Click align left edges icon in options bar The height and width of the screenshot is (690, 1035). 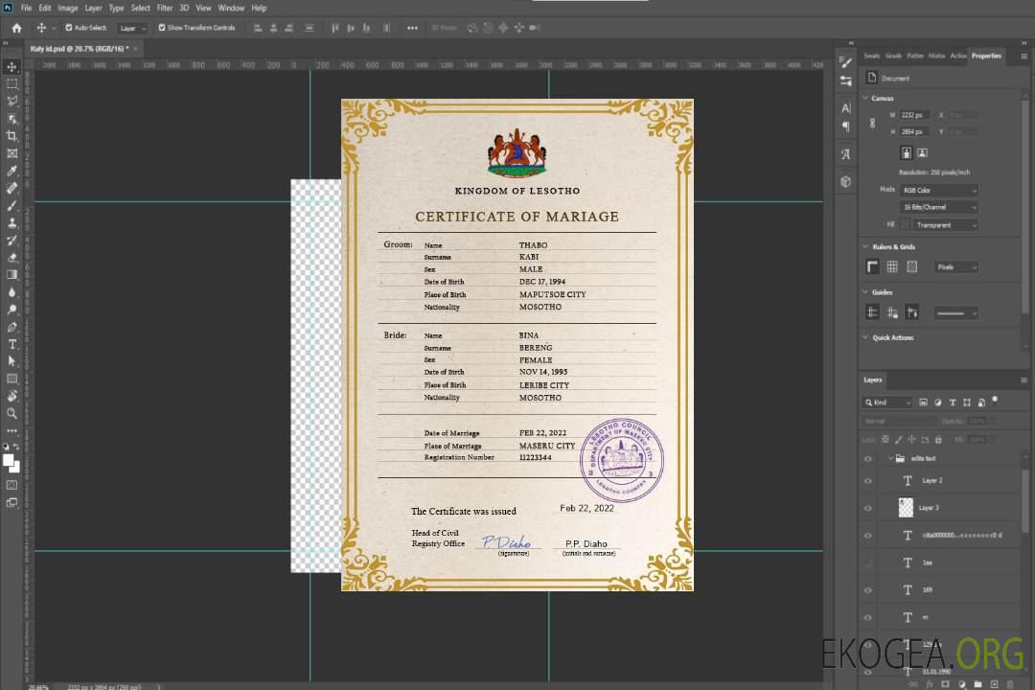click(258, 28)
